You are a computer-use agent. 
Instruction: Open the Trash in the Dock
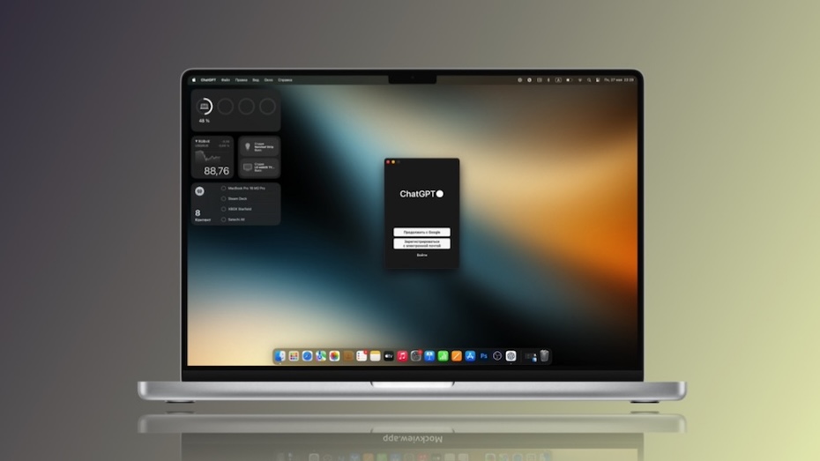[544, 356]
